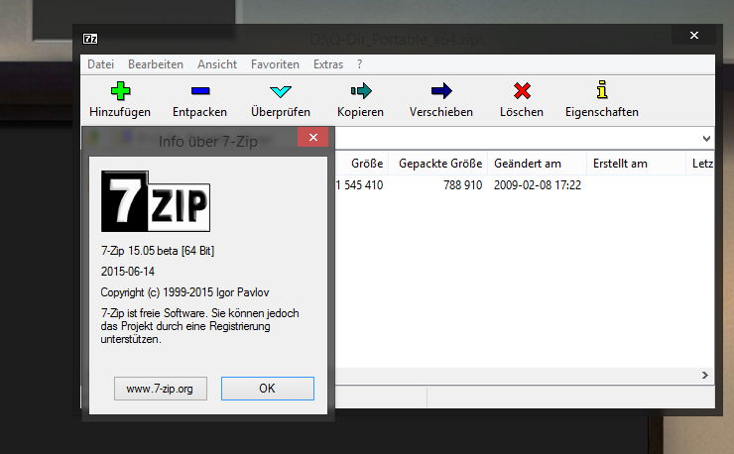Close the Info über 7-Zip dialog
734x454 pixels.
tap(313, 137)
